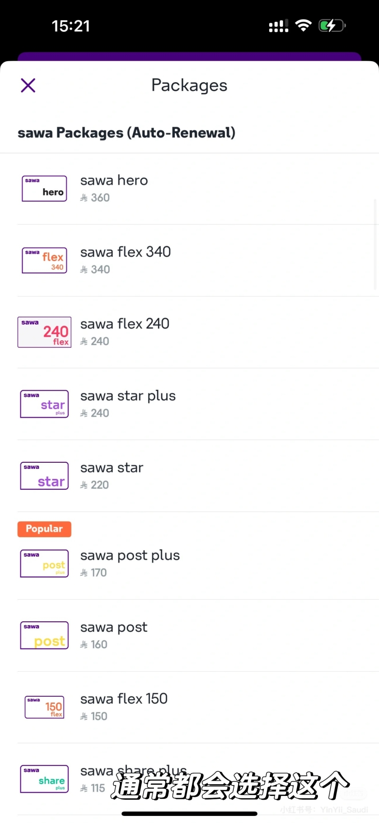
Task: Tap the sawa share plus badge icon
Action: point(45,779)
